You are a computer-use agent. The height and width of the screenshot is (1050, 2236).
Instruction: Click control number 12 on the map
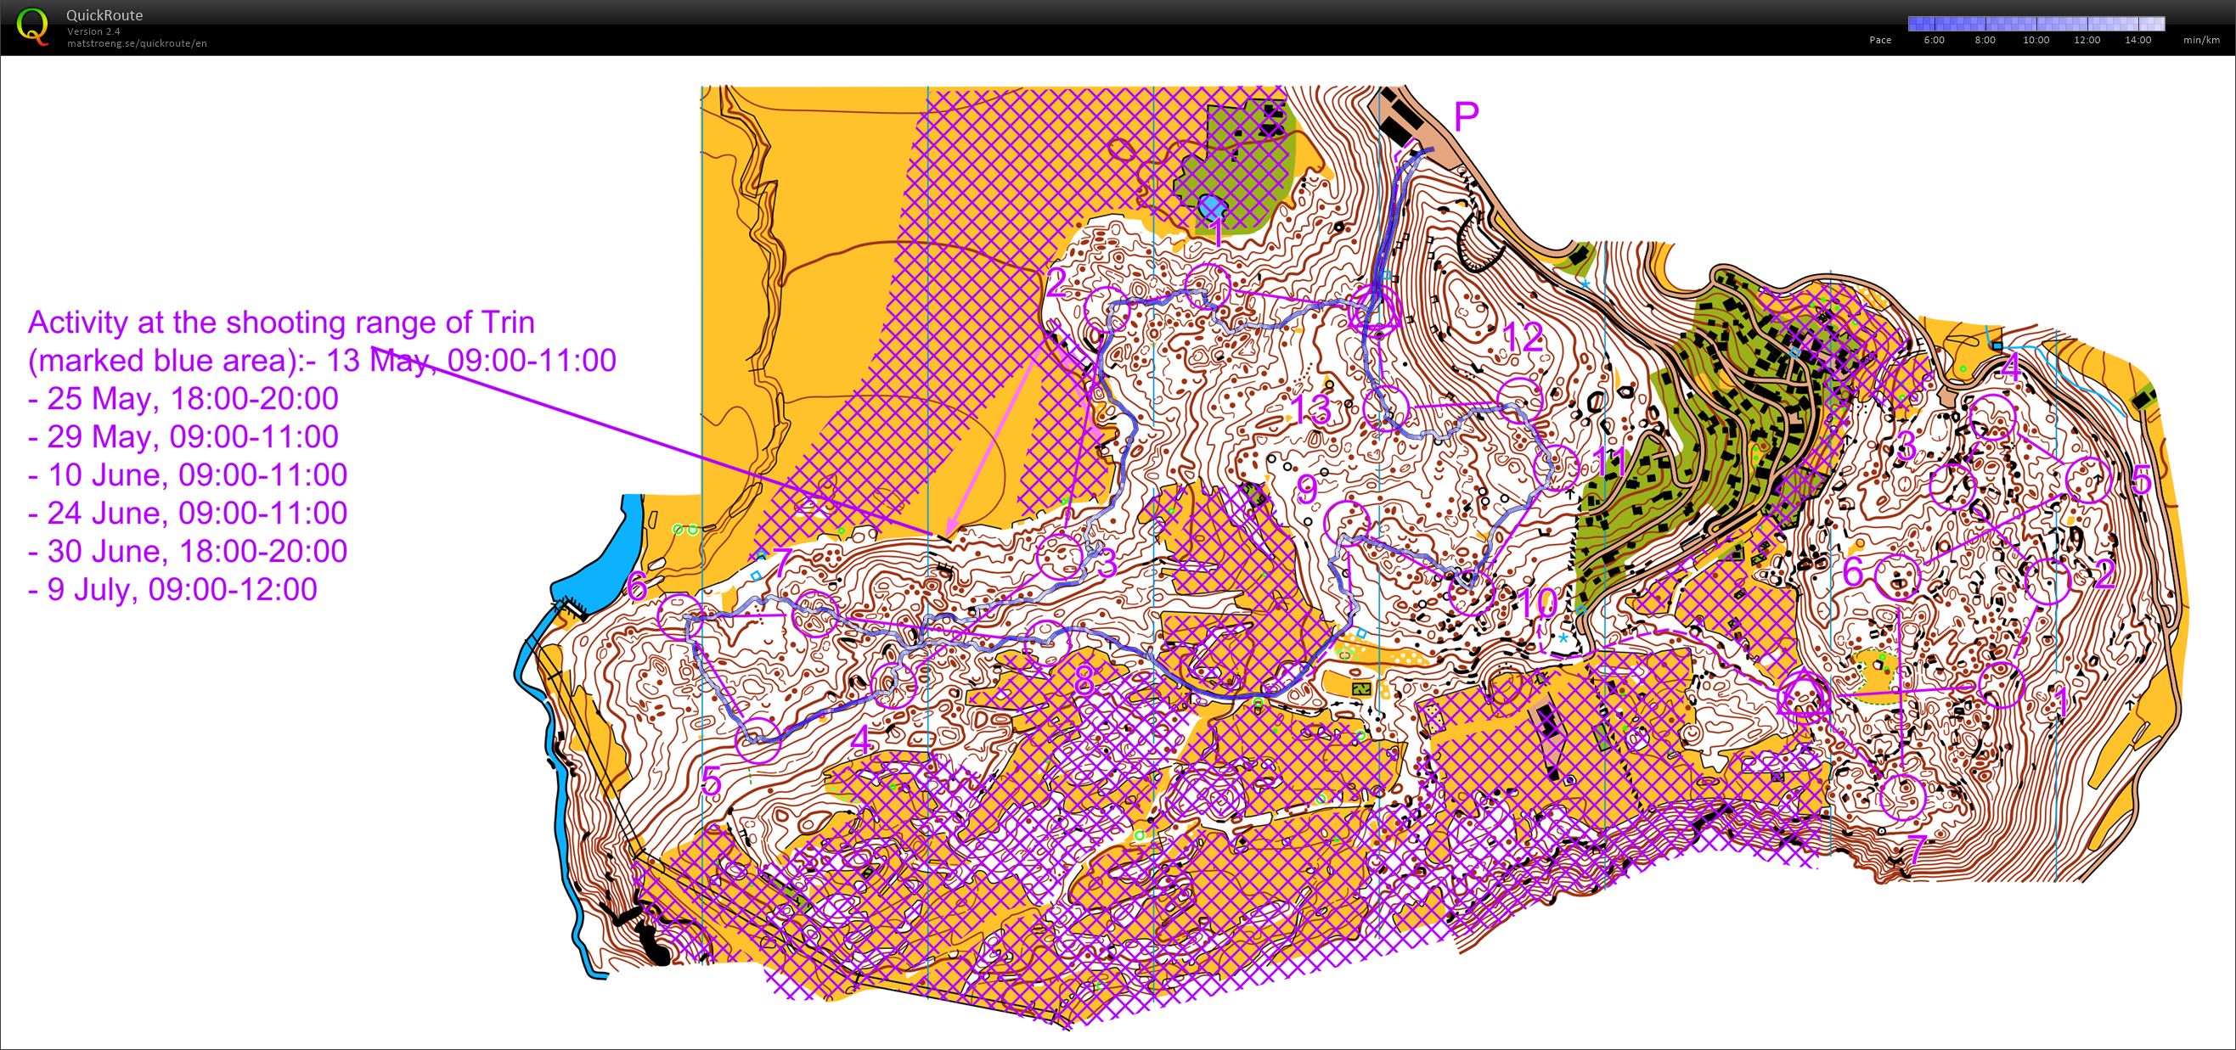point(1523,338)
